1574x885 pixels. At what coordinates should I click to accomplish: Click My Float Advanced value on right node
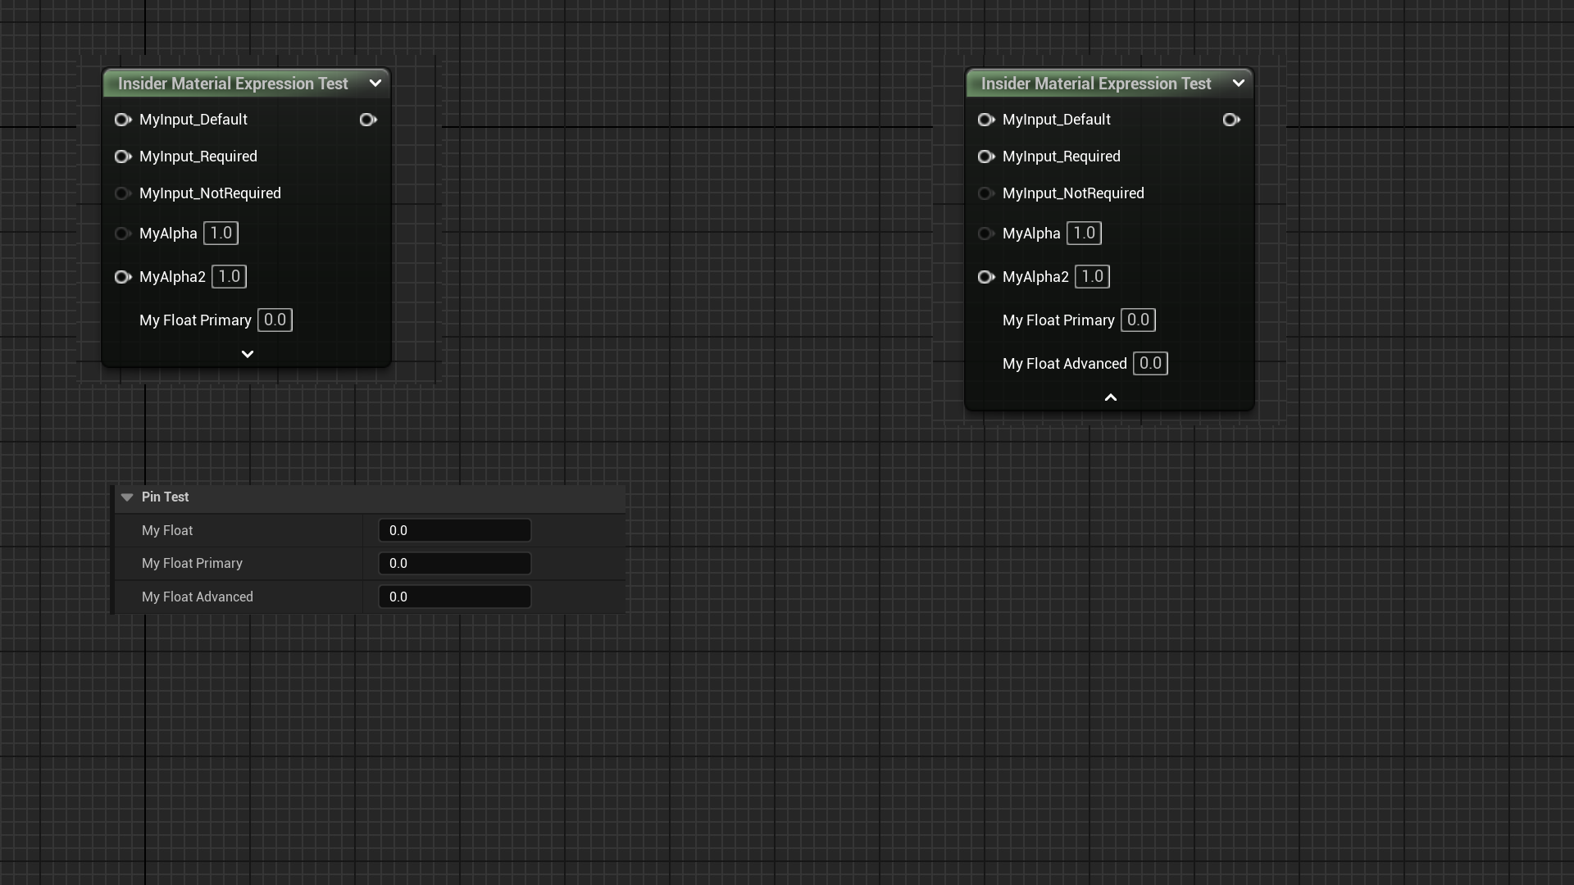click(1149, 363)
